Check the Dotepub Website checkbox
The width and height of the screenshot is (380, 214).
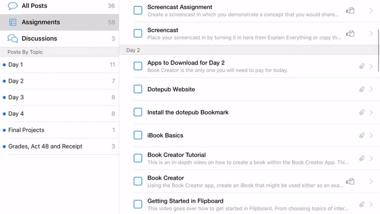click(x=138, y=89)
